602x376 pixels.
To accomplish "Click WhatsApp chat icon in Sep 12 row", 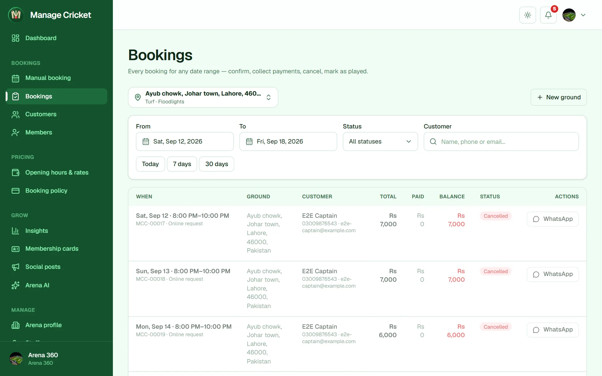I will [x=536, y=219].
